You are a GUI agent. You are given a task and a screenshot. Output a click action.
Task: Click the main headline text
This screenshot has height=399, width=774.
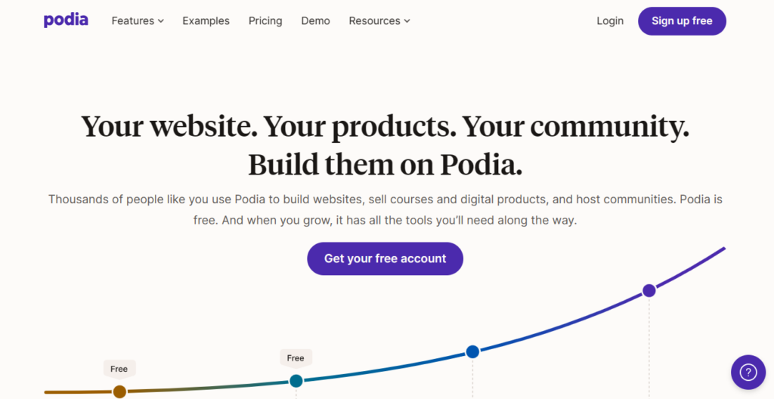tap(385, 145)
